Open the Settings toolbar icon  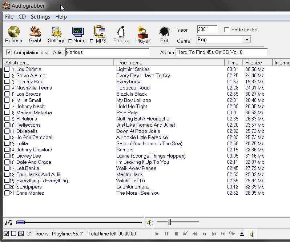coord(56,32)
